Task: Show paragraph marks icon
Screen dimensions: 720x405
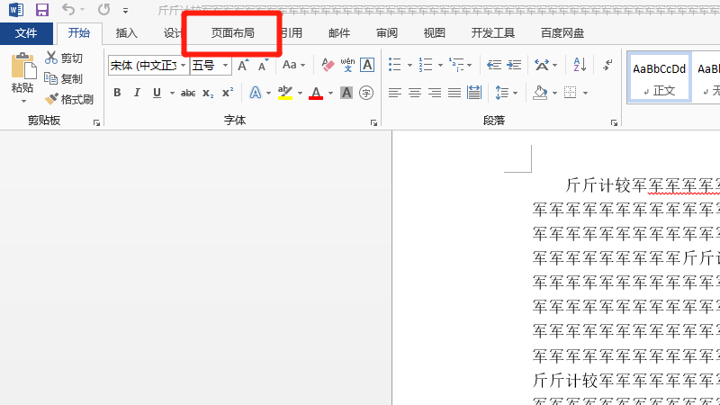Action: pyautogui.click(x=607, y=66)
